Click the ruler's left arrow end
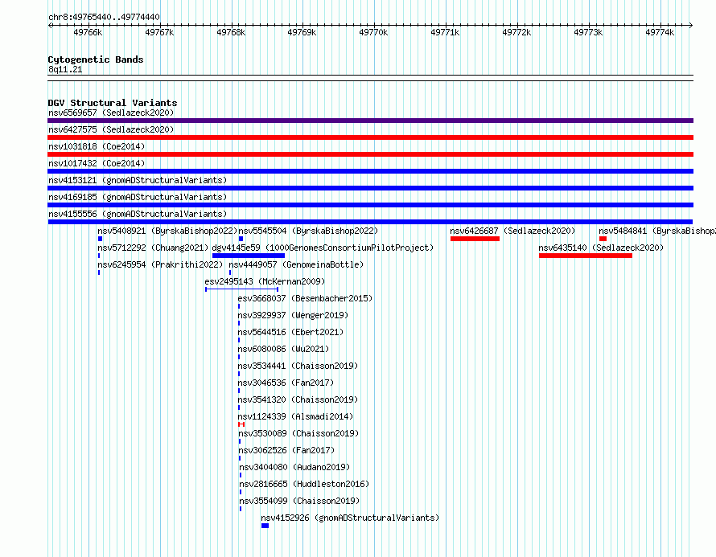The width and height of the screenshot is (716, 557). tap(50, 25)
